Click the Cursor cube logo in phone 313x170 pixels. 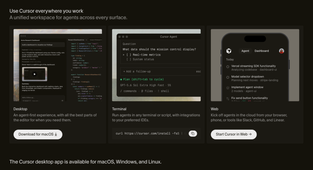(x=229, y=51)
